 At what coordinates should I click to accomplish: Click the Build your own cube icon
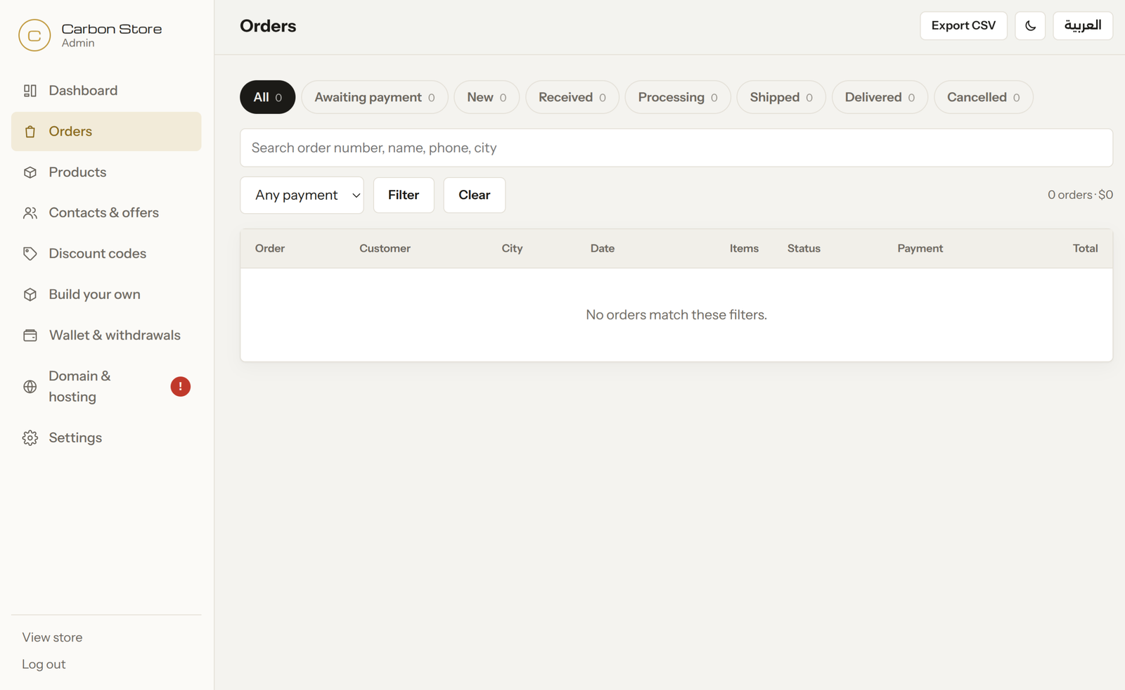pos(30,295)
